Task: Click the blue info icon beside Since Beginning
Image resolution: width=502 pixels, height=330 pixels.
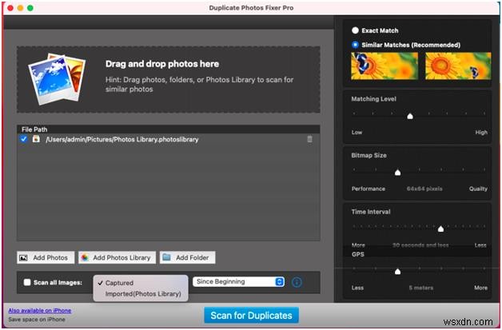Action: click(297, 282)
